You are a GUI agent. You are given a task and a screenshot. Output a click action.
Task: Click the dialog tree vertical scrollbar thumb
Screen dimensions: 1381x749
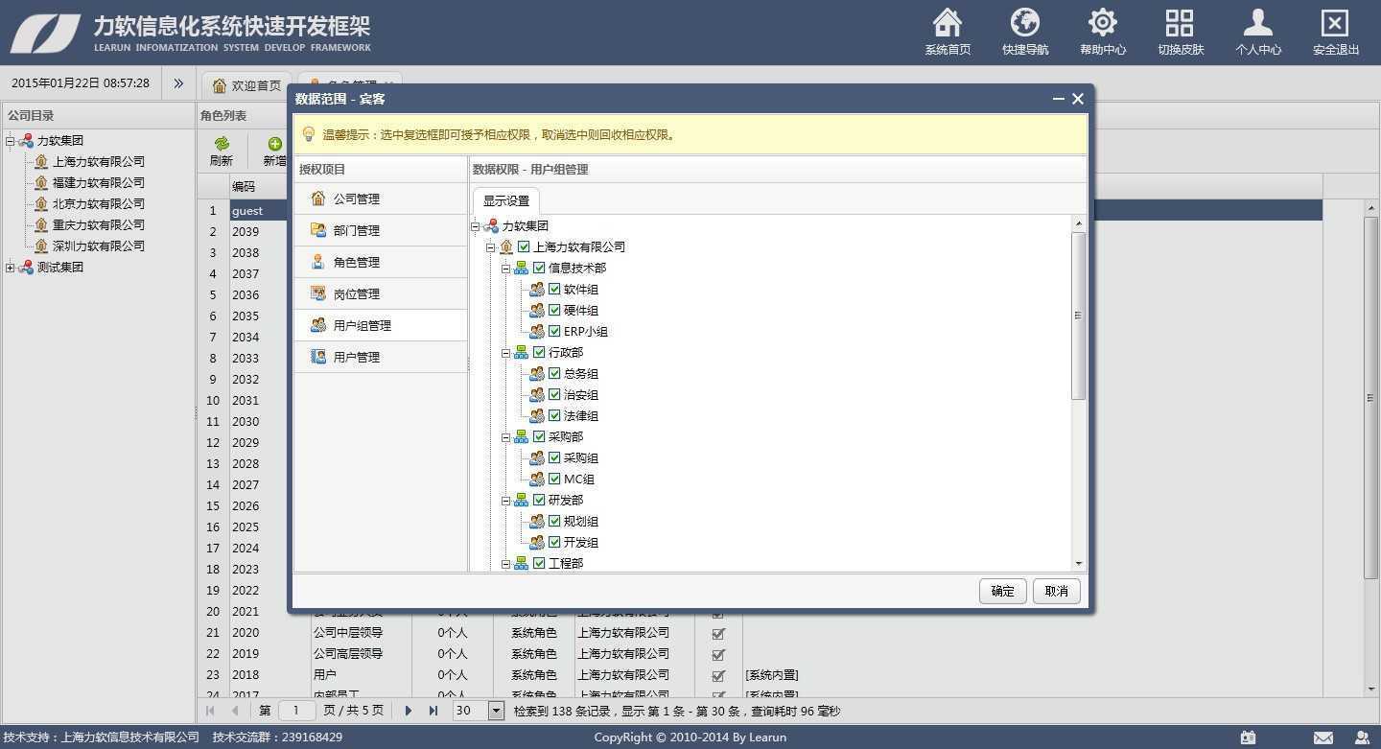(x=1078, y=315)
